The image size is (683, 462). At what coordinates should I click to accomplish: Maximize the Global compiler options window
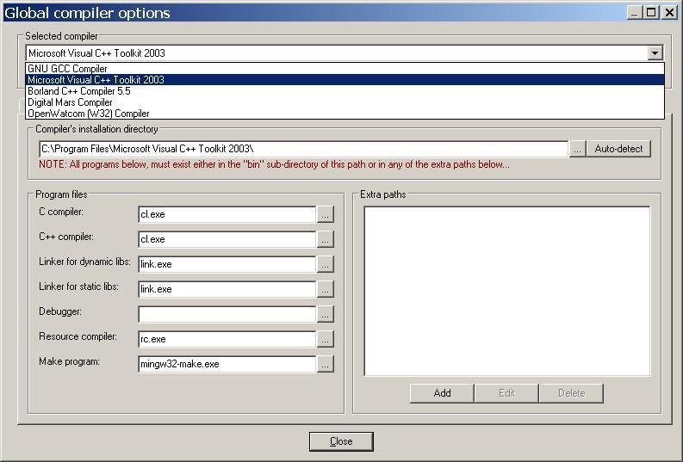651,13
